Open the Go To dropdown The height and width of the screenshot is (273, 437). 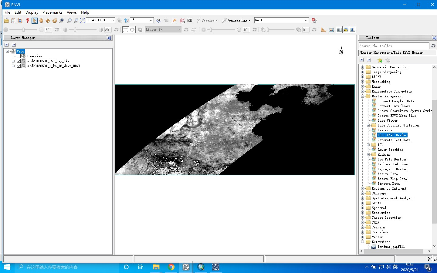306,20
